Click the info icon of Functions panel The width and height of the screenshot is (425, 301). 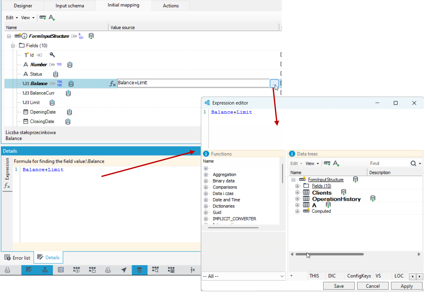coord(206,154)
